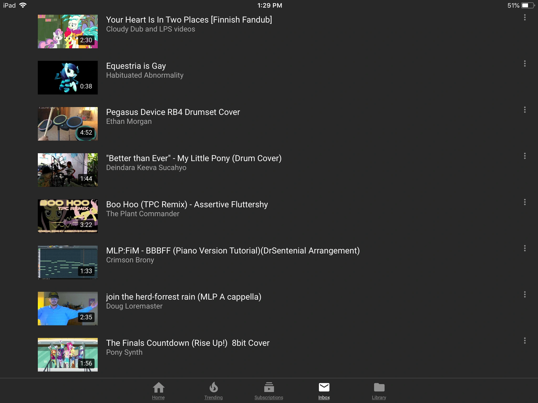Tap more options for Finnish Fandub video

pyautogui.click(x=525, y=18)
